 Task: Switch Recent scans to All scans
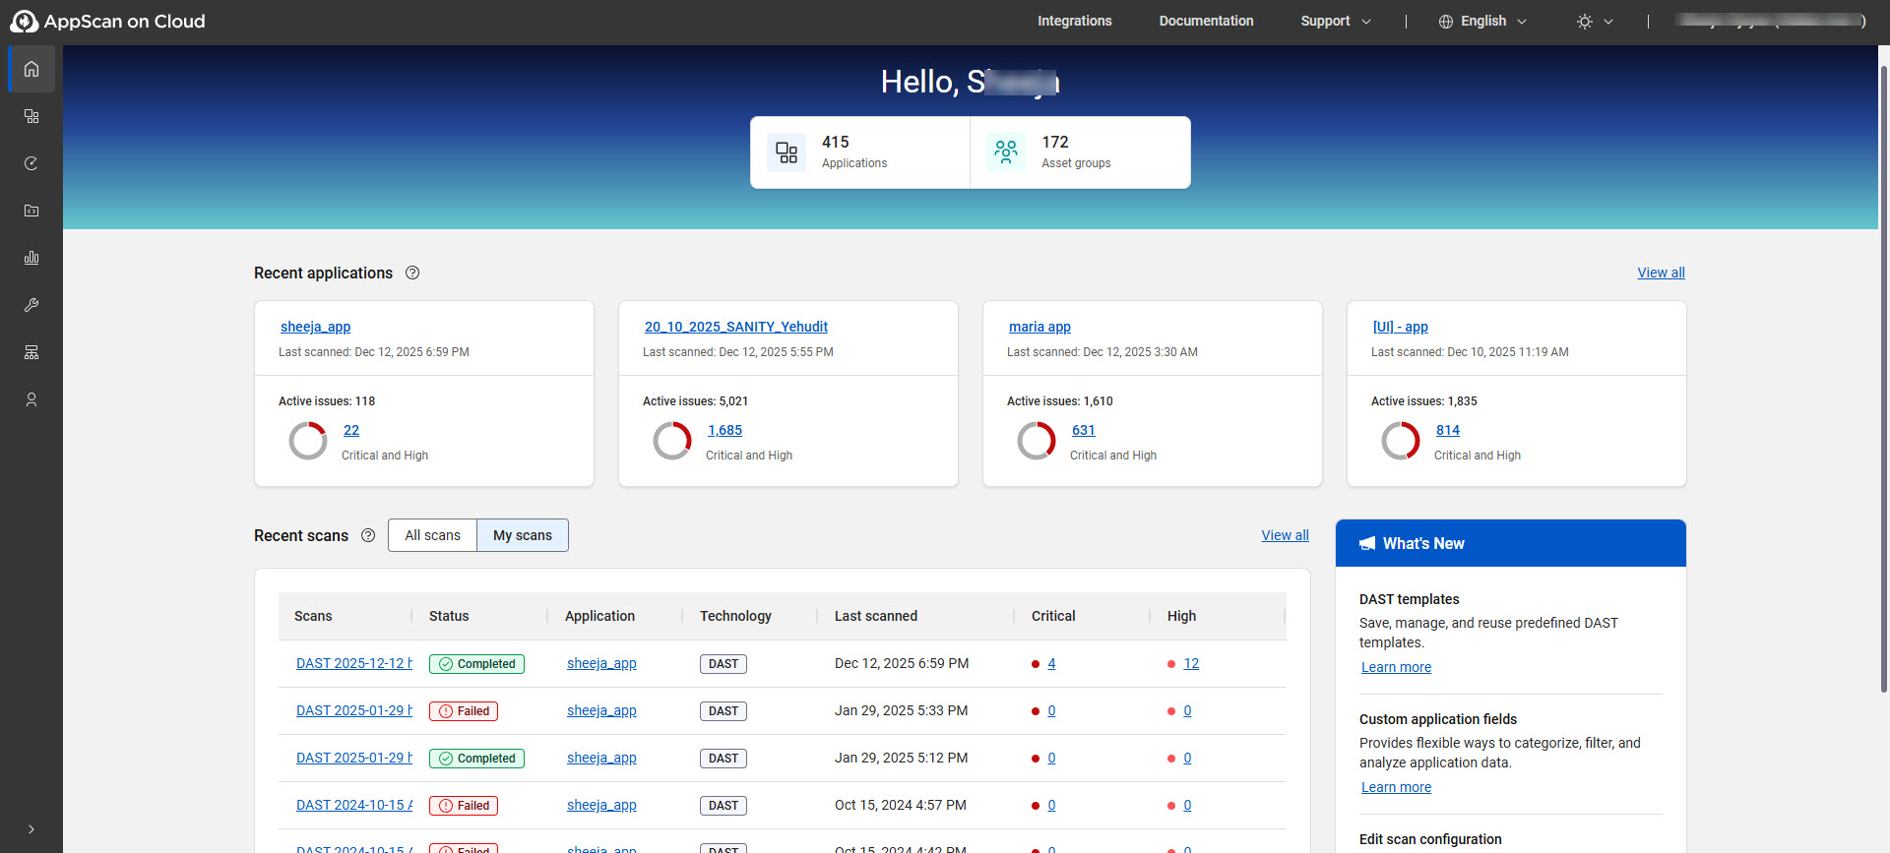point(432,535)
